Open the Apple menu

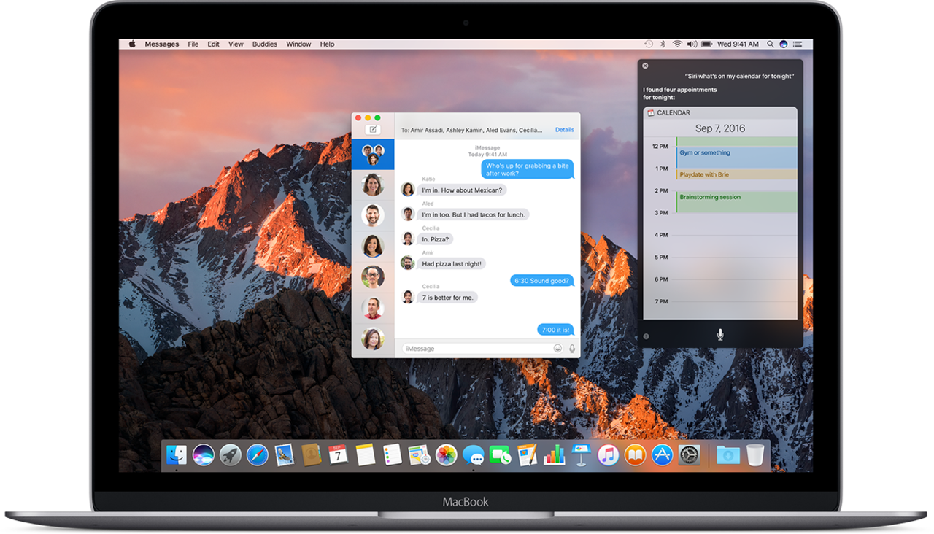point(132,44)
